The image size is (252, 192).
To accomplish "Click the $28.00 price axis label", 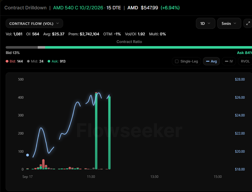I will click(x=240, y=79).
